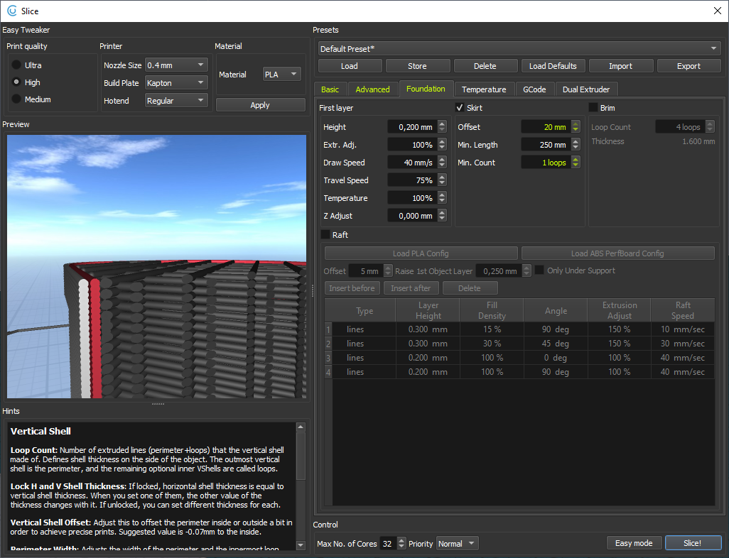Image resolution: width=729 pixels, height=558 pixels.
Task: Click the Min. Count stepper arrows
Action: (576, 162)
